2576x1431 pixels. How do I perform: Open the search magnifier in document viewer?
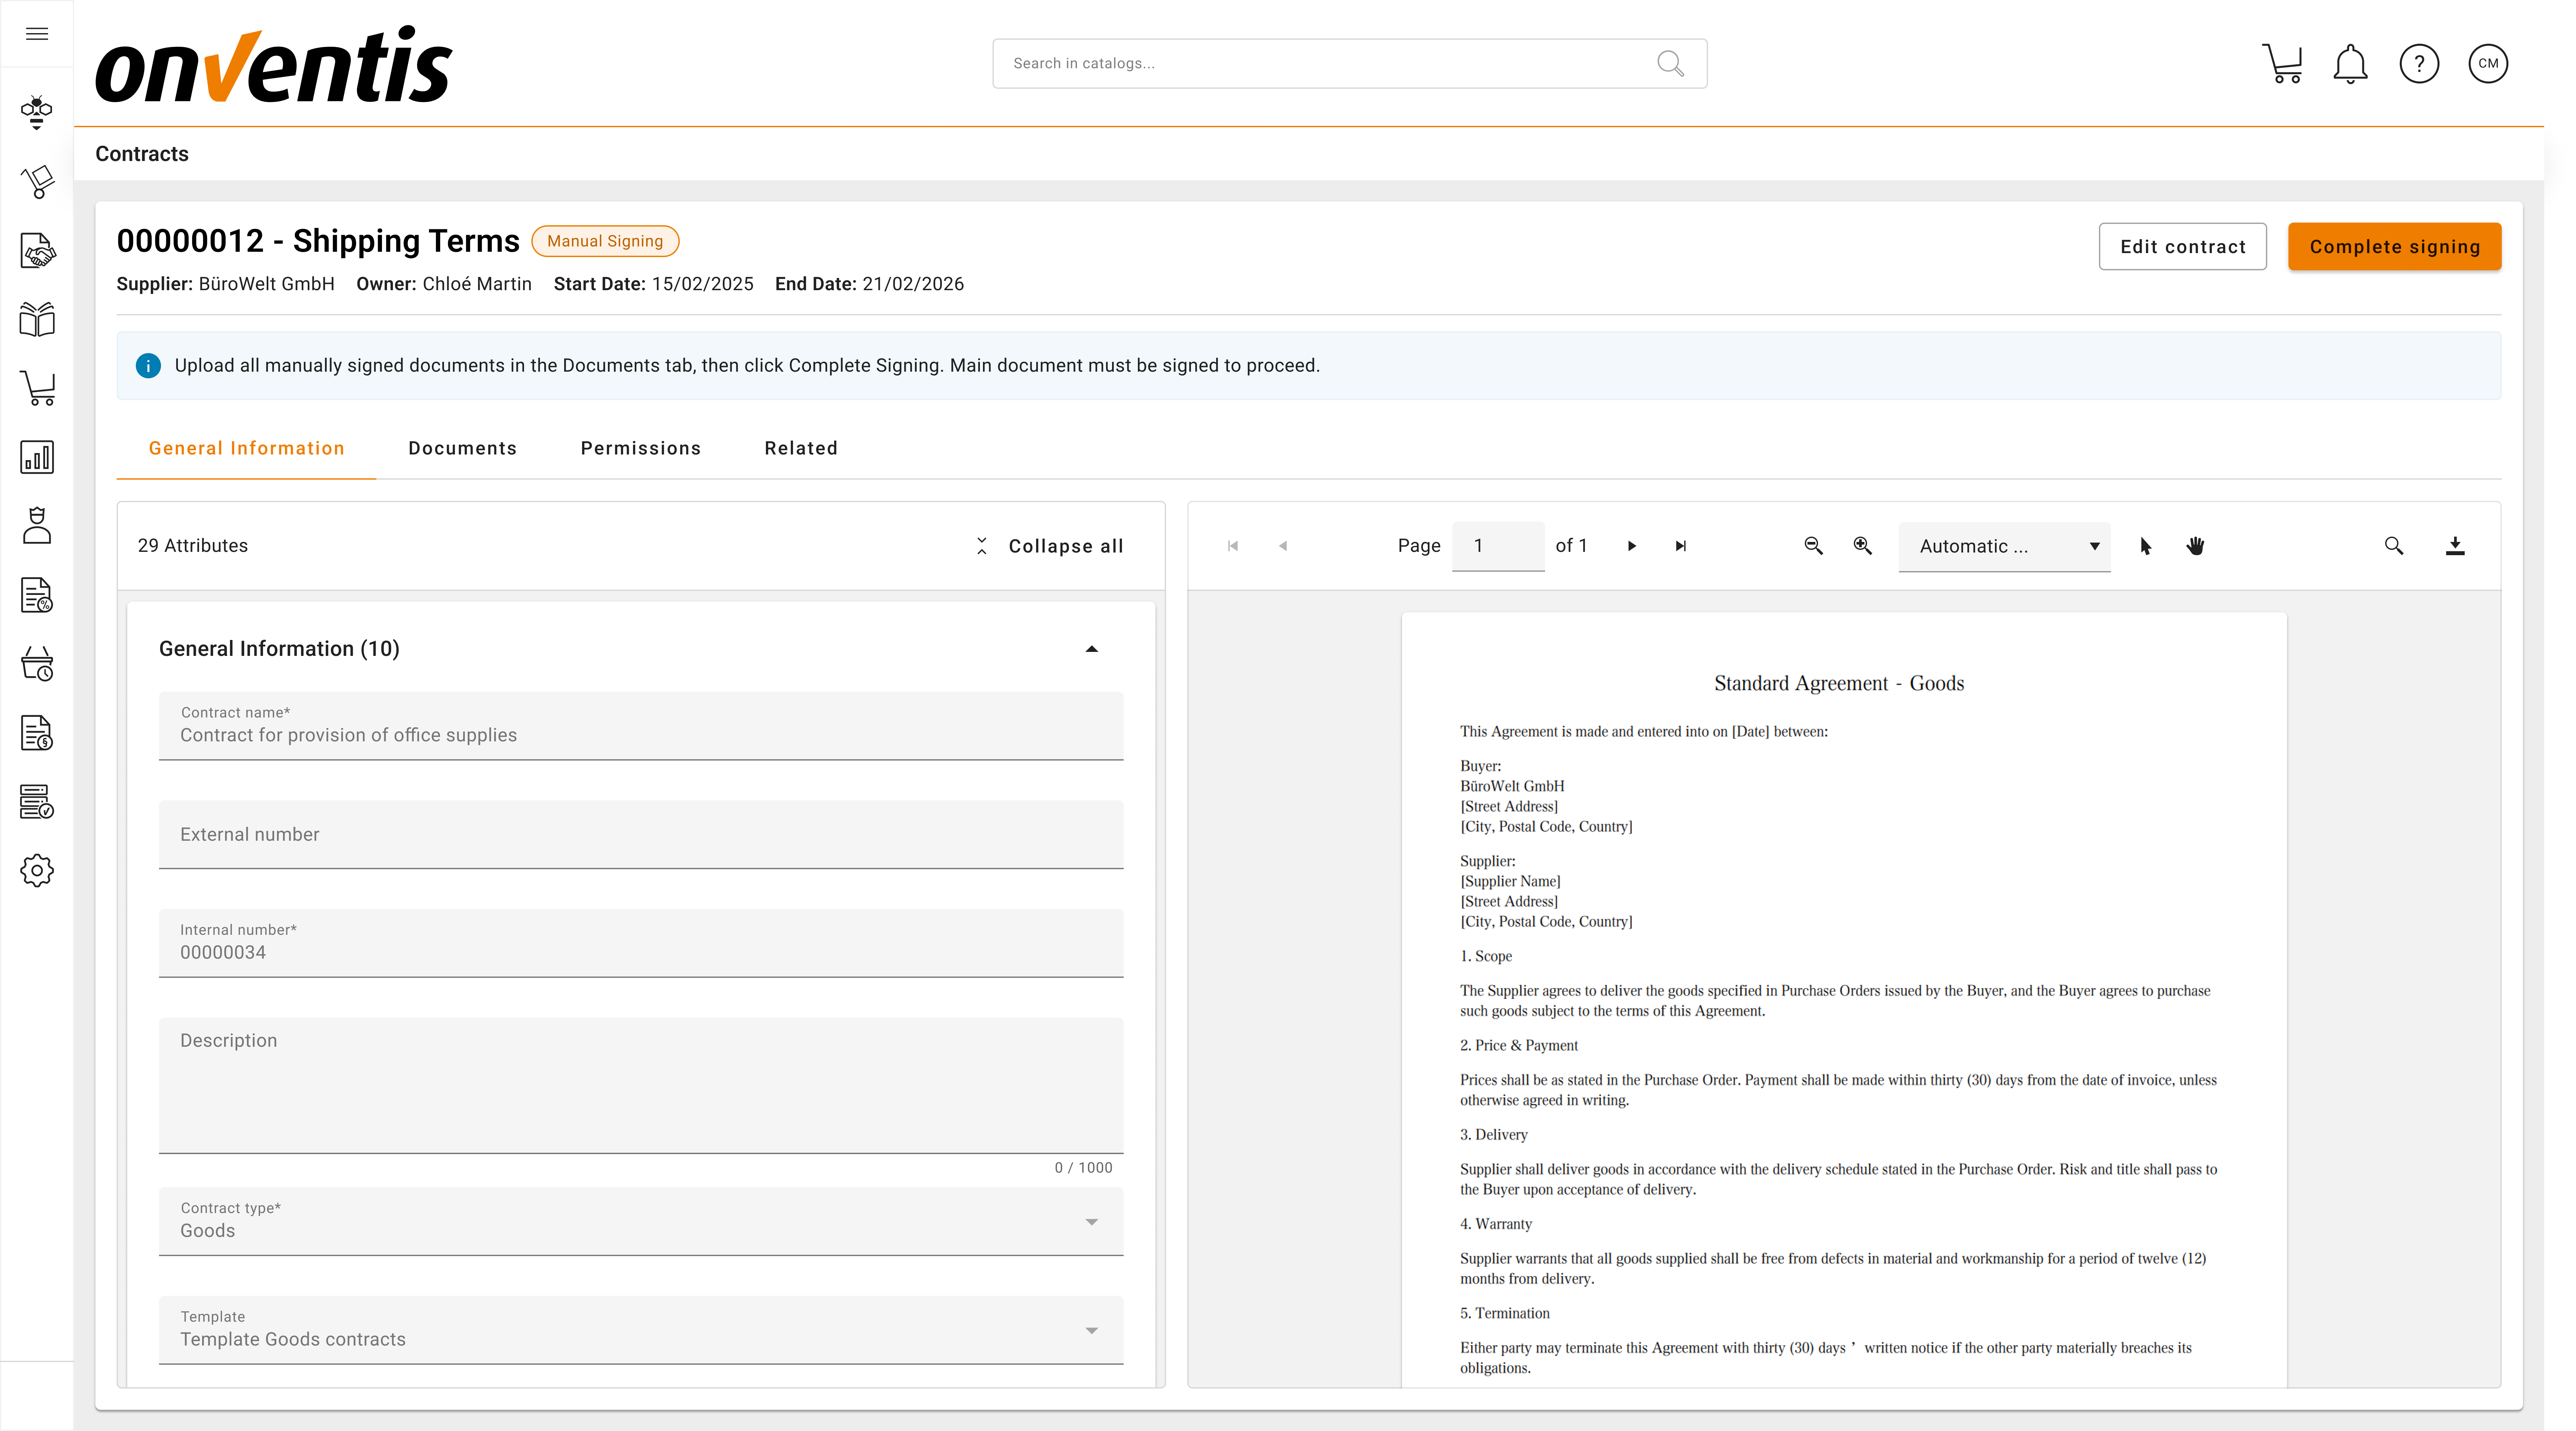click(2393, 546)
